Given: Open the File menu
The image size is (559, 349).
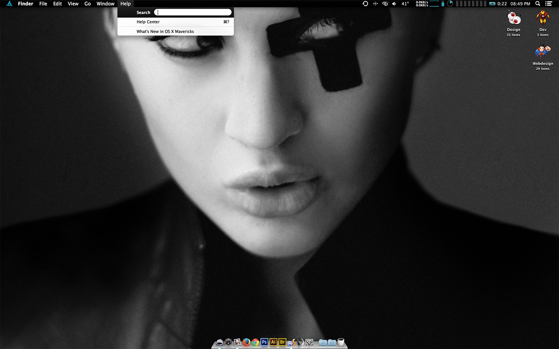Looking at the screenshot, I should 43,4.
